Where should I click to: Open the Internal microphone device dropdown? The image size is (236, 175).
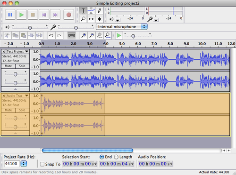[122, 27]
